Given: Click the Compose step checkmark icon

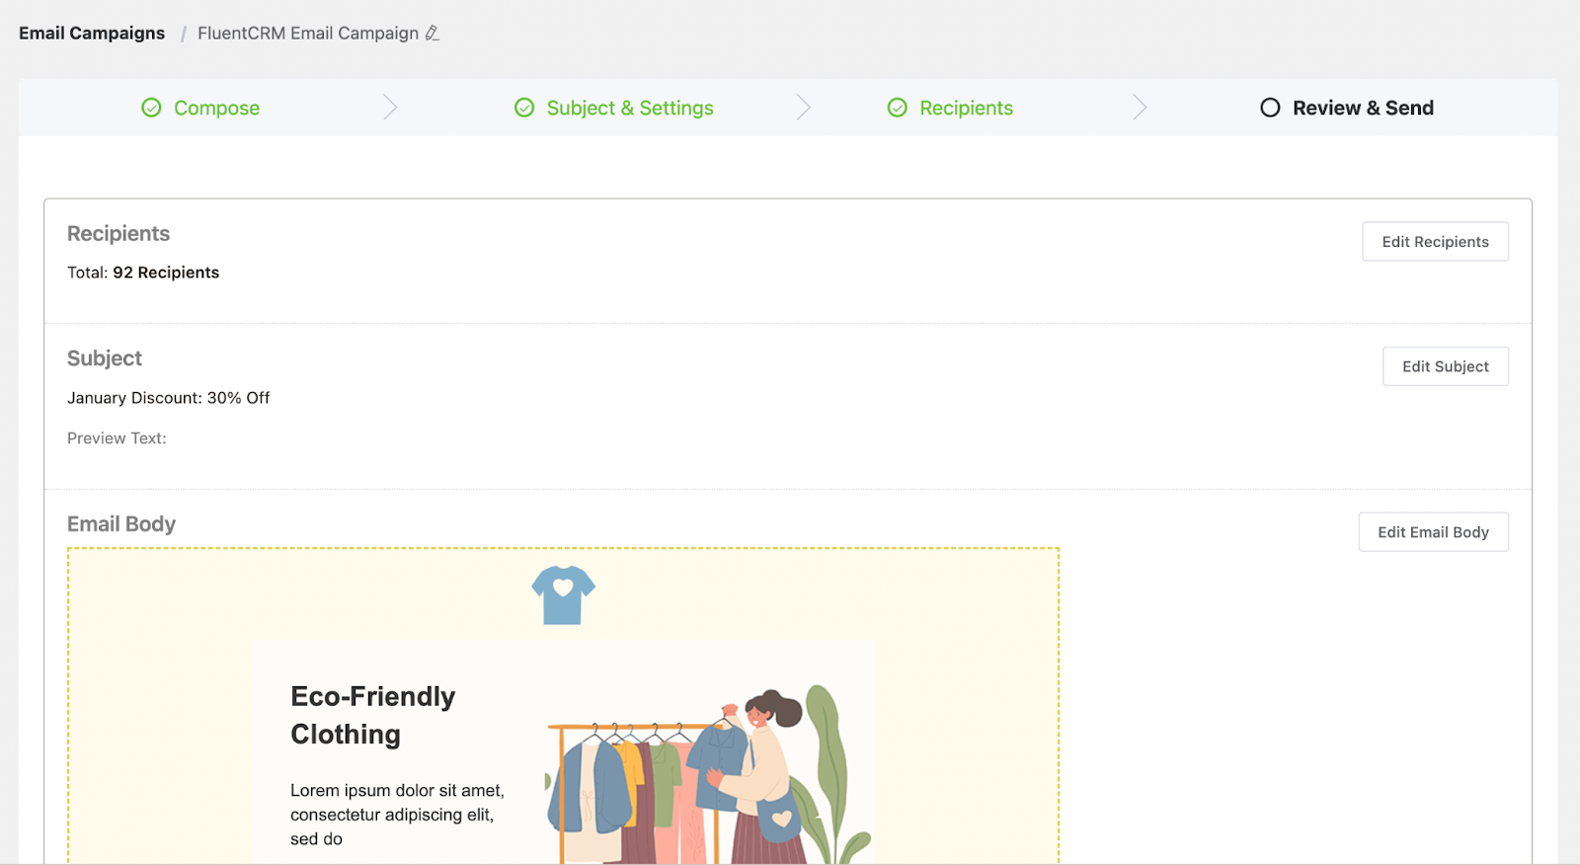Looking at the screenshot, I should click(151, 108).
